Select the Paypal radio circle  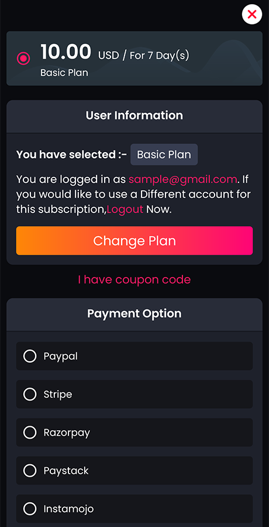tap(30, 356)
